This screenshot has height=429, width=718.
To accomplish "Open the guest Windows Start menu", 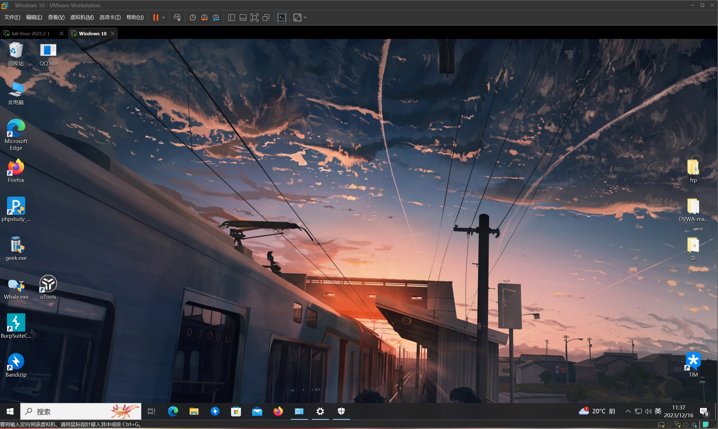I will (x=10, y=411).
